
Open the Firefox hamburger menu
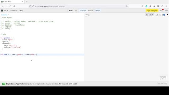166,6
